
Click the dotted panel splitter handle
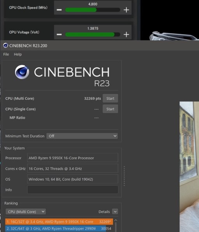coord(124,176)
